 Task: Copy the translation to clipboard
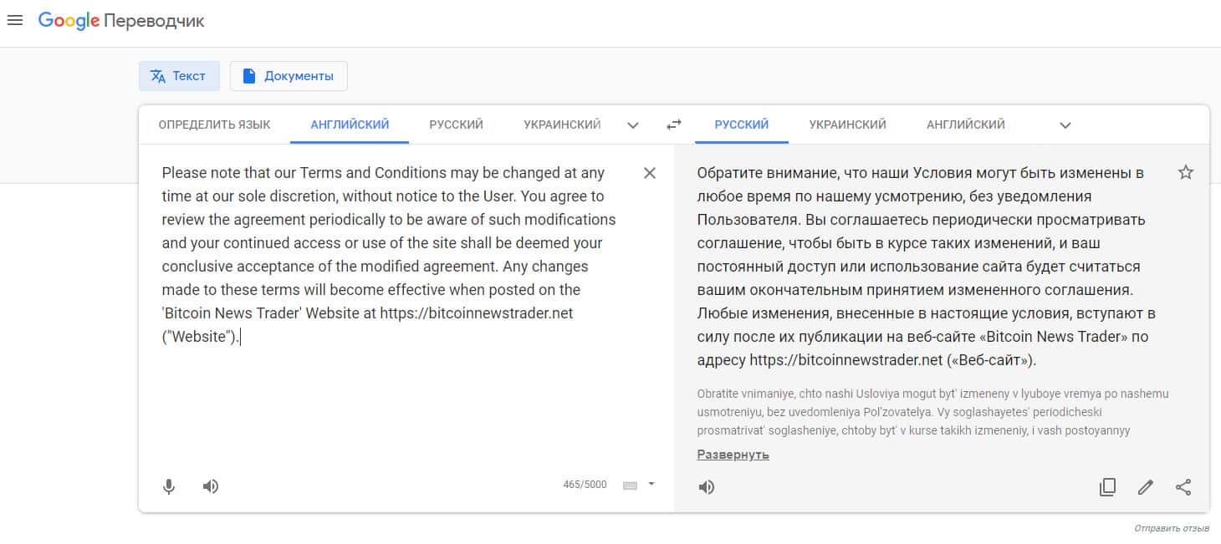coord(1107,487)
